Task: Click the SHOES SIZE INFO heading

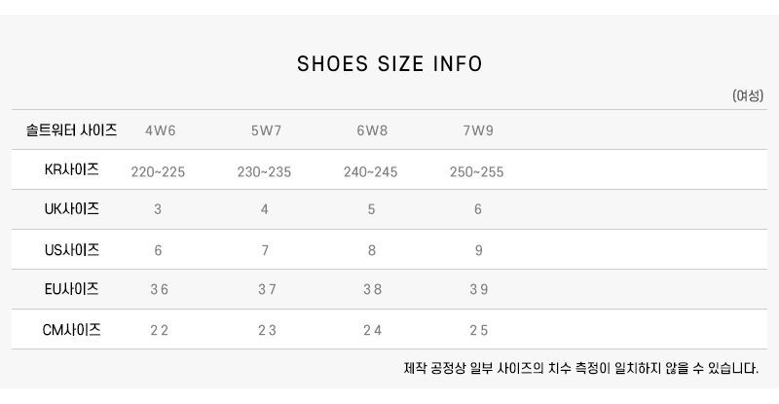Action: click(389, 64)
